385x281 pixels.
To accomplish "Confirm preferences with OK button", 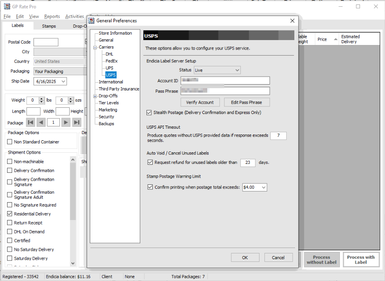I will pos(245,257).
